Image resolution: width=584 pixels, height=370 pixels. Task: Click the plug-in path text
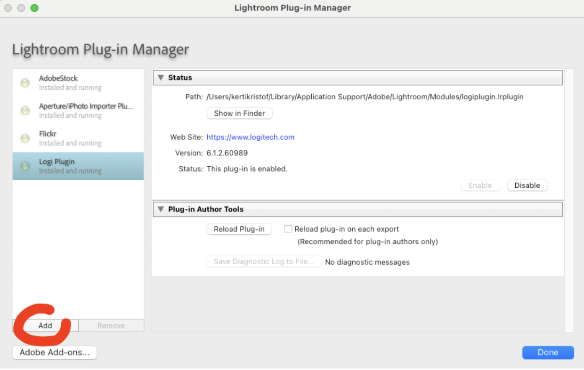pyautogui.click(x=365, y=97)
